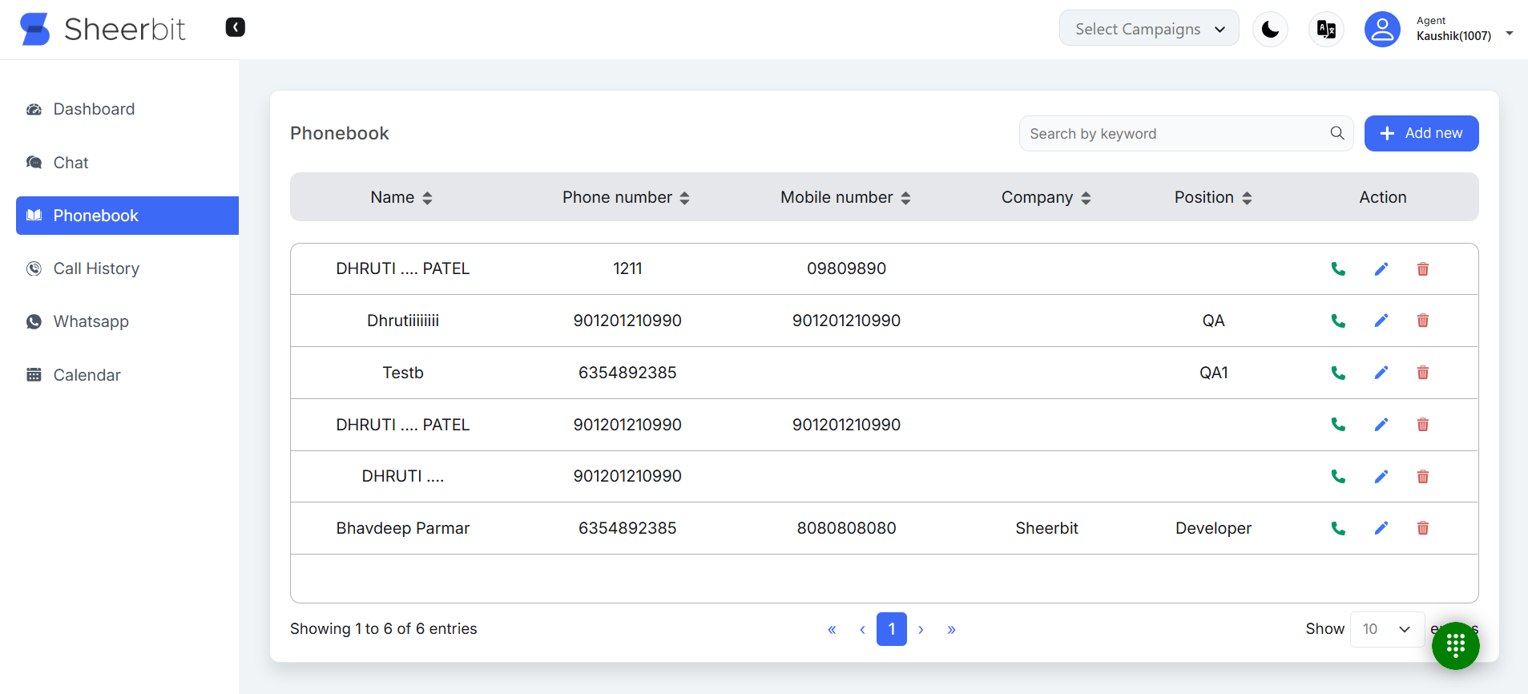Focus the Search by keyword field
The width and height of the screenshot is (1528, 694).
tap(1174, 134)
